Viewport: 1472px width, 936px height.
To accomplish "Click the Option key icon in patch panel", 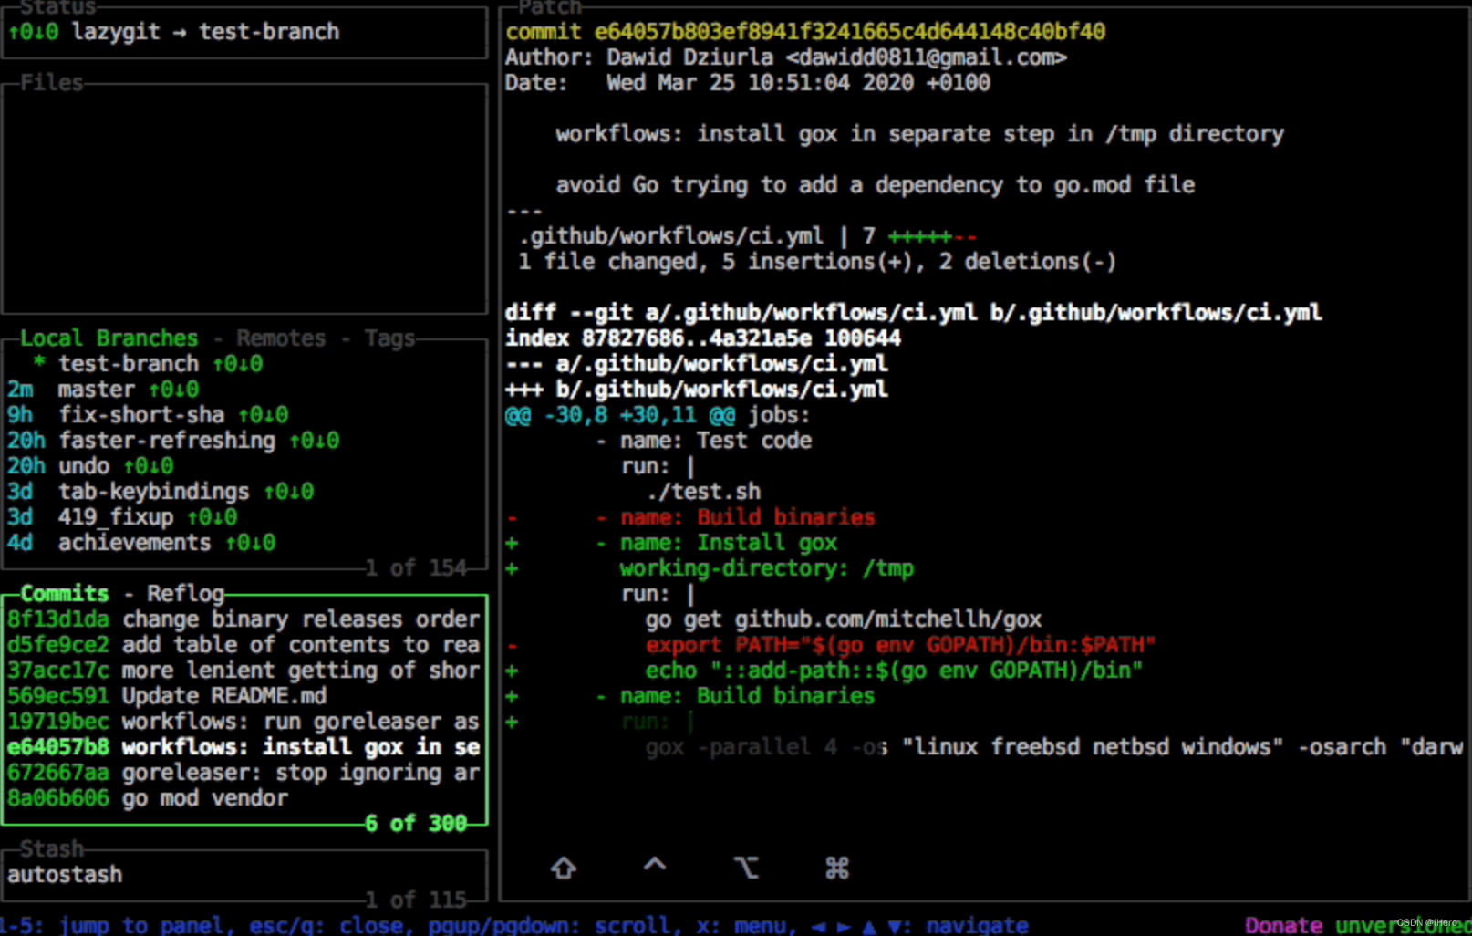I will click(746, 868).
